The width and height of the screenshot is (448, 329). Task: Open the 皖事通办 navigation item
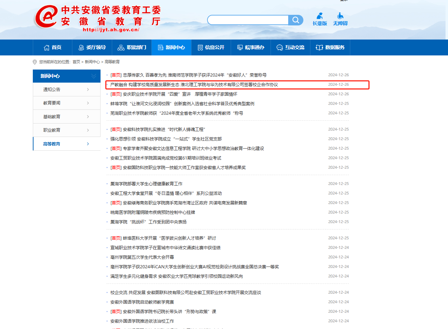coord(250,47)
